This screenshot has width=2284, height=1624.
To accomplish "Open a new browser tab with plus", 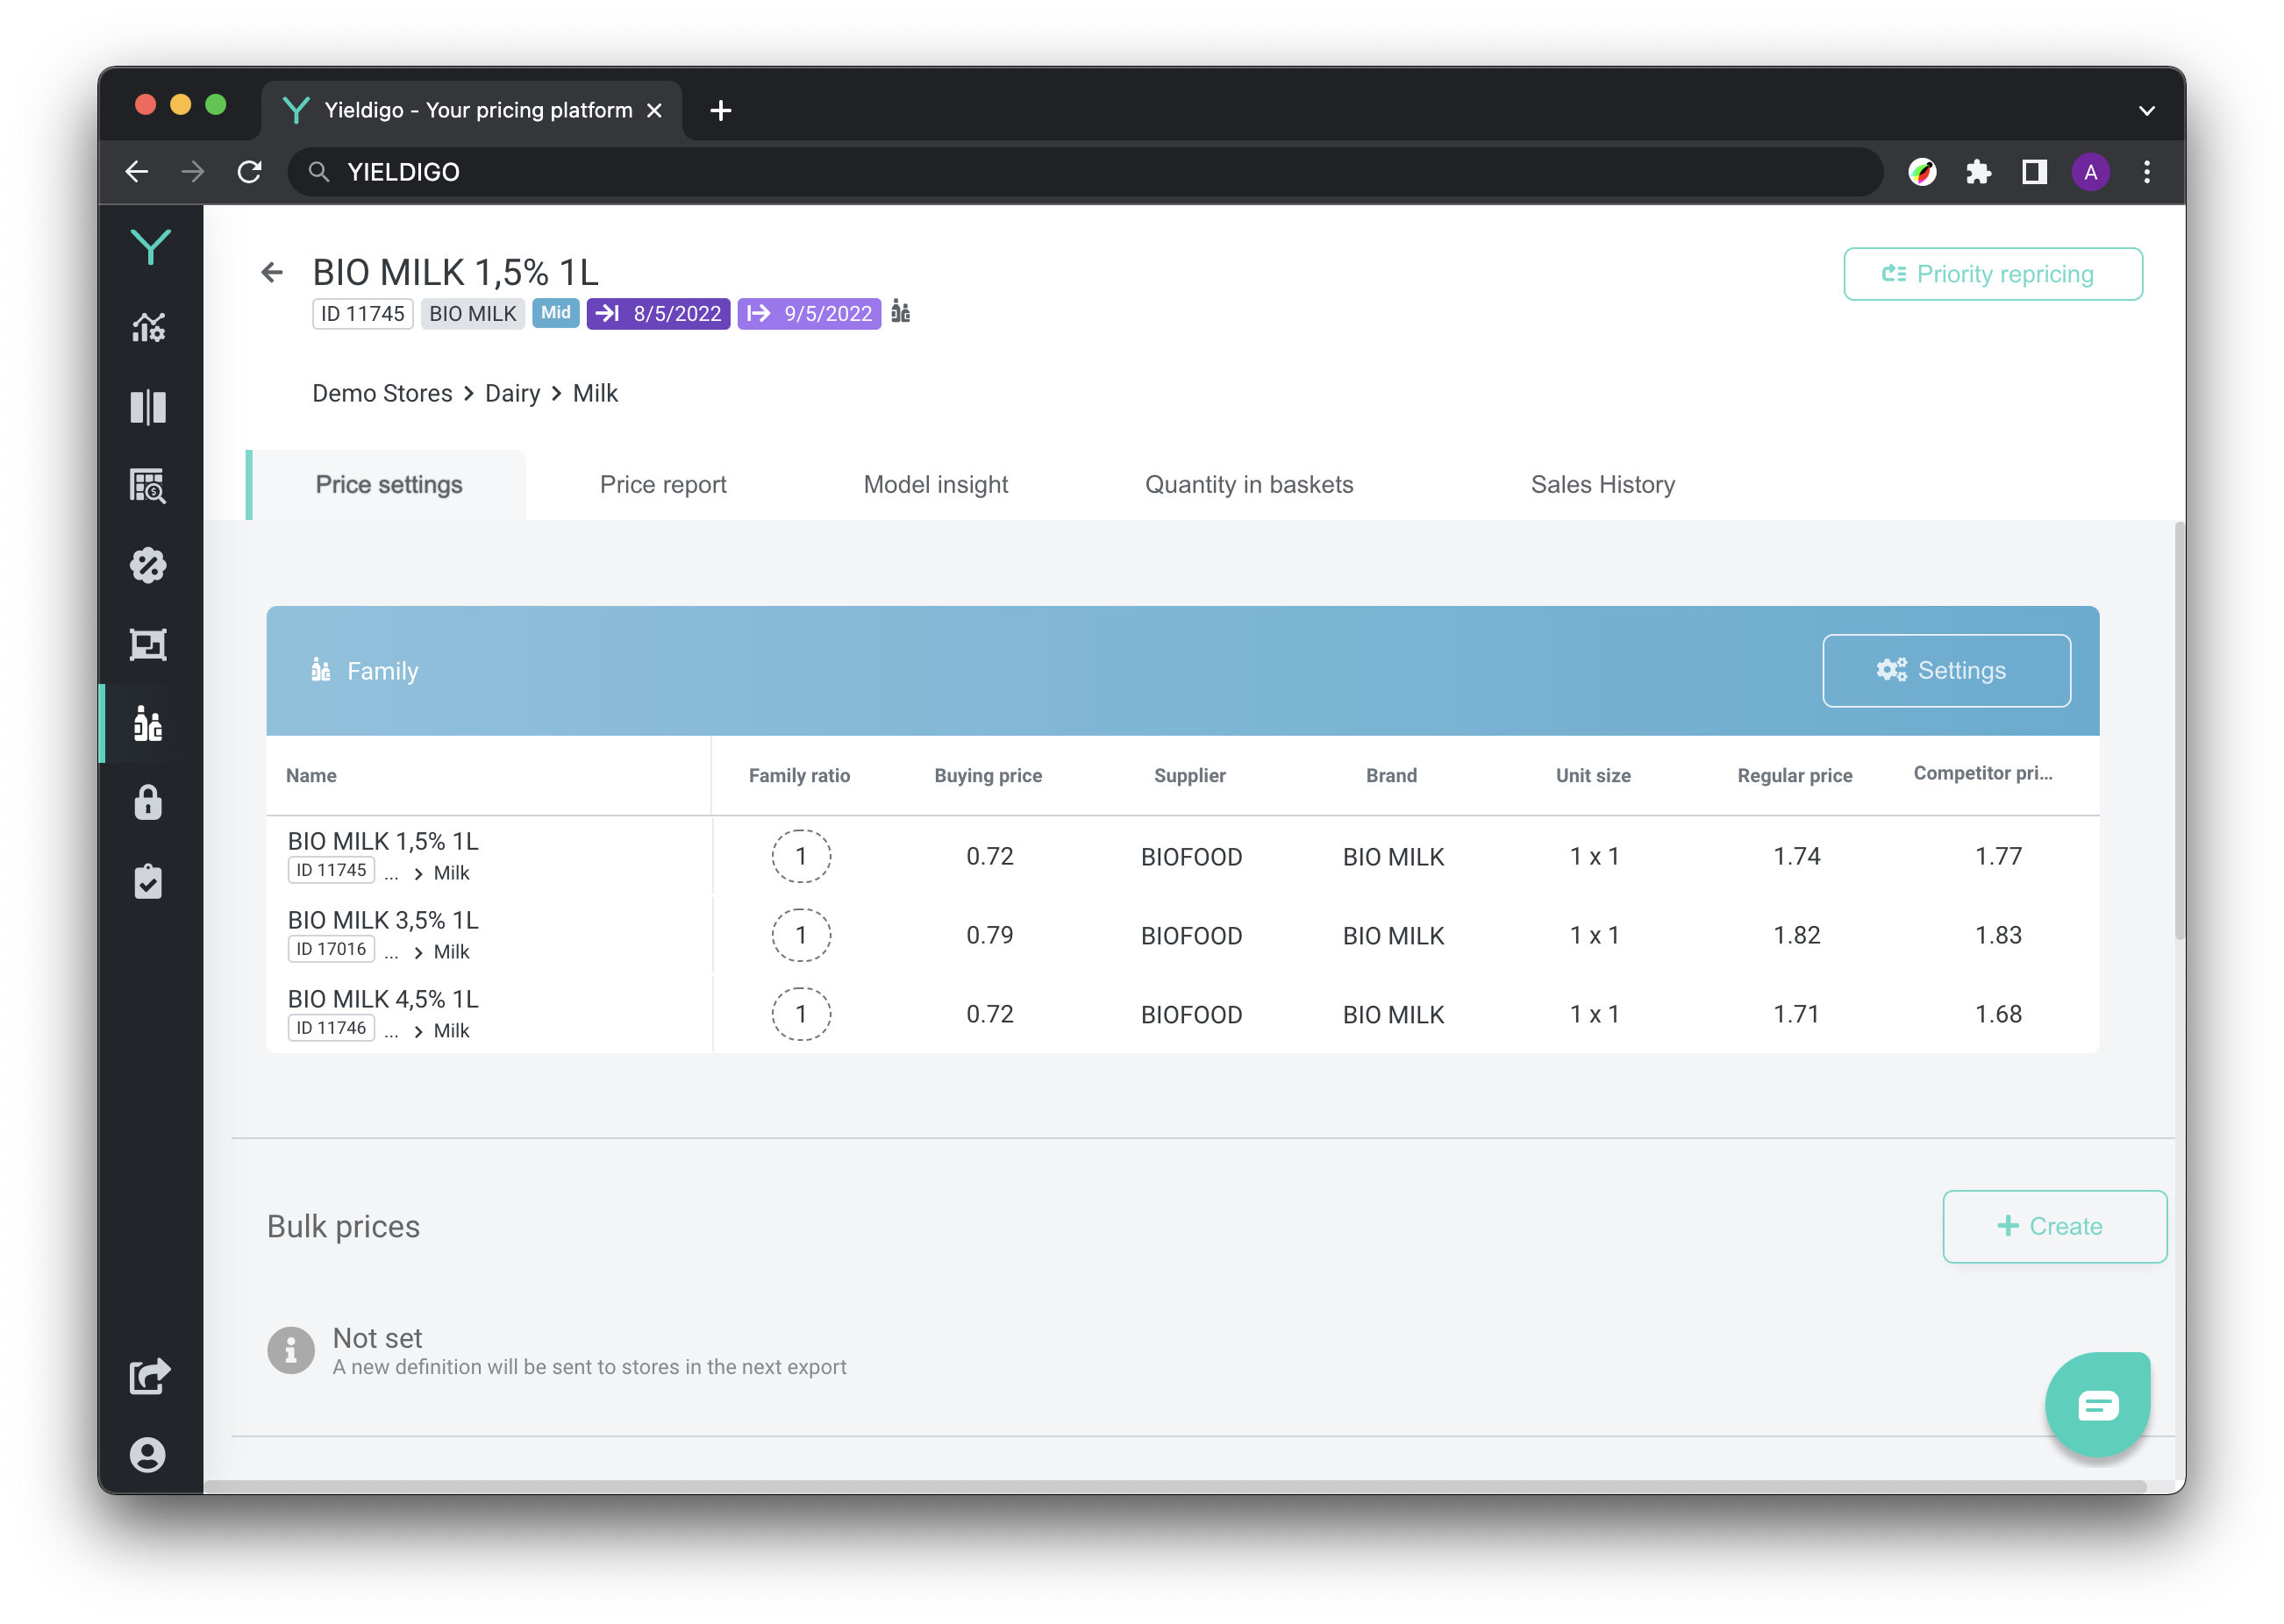I will (x=721, y=110).
